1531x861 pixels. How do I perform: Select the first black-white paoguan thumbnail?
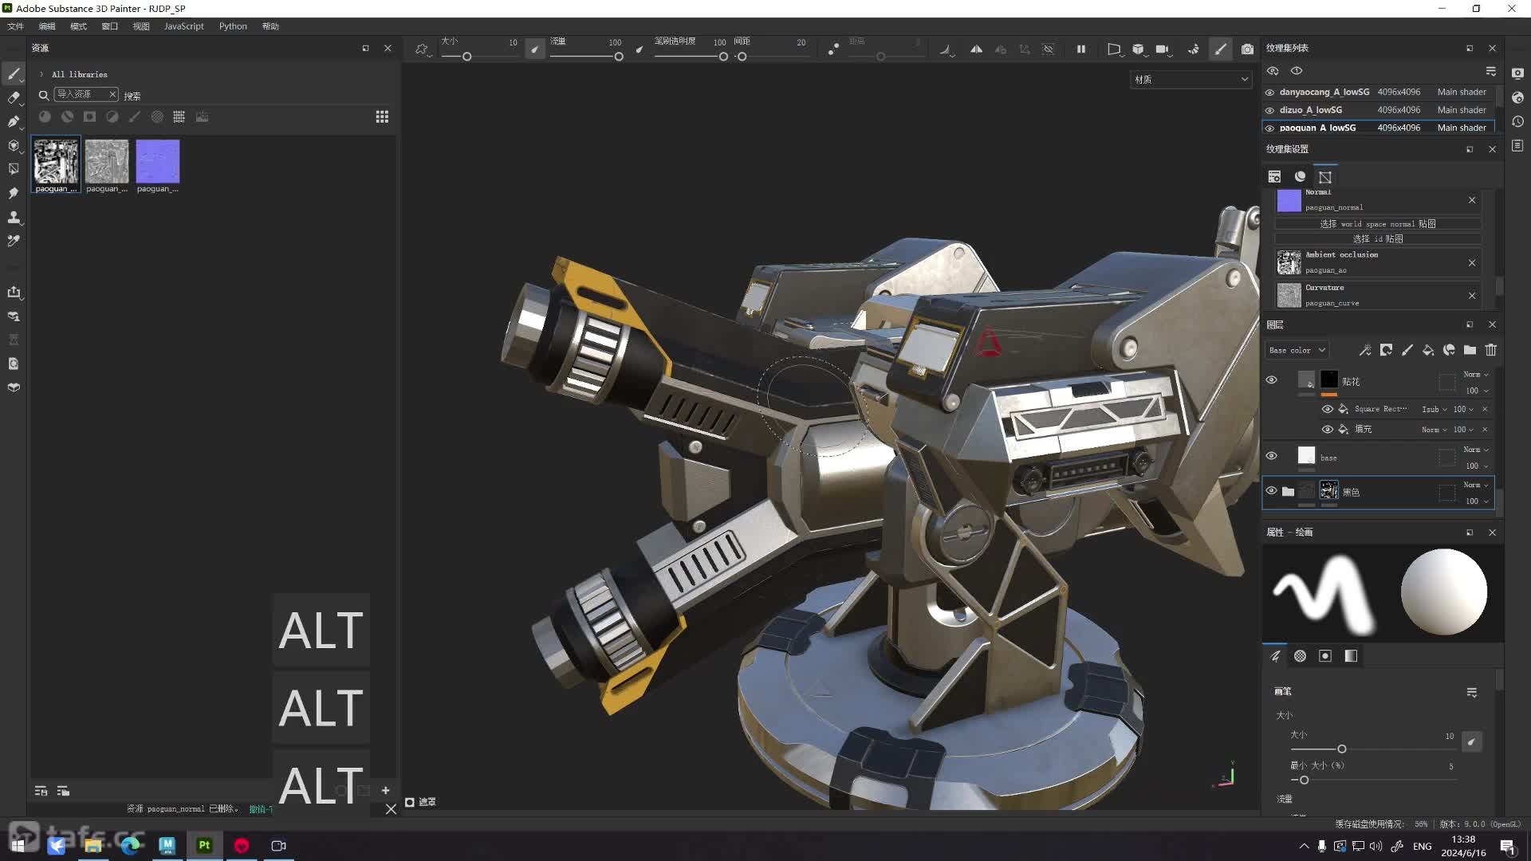pos(56,165)
